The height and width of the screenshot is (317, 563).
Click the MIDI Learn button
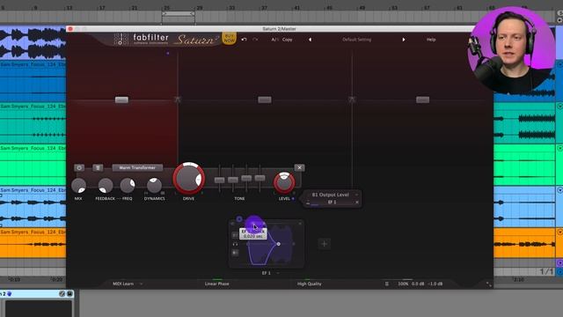[123, 284]
